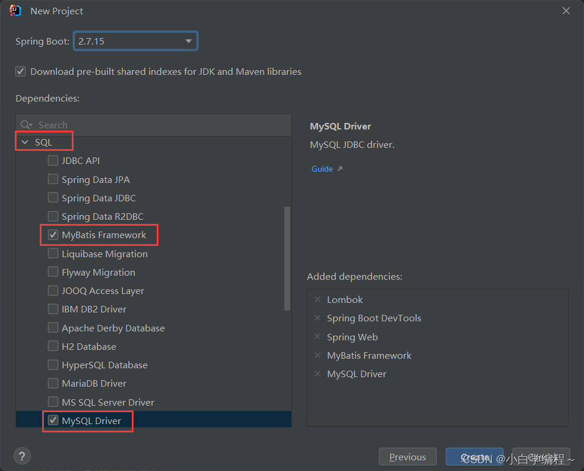The height and width of the screenshot is (471, 584).
Task: Toggle download pre-built shared indexes checkbox
Action: point(21,71)
